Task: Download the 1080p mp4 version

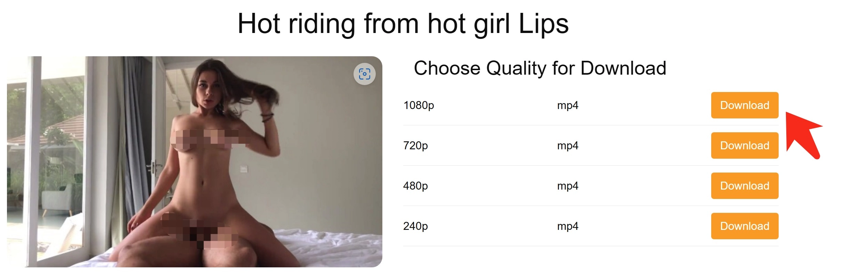Action: pyautogui.click(x=745, y=105)
